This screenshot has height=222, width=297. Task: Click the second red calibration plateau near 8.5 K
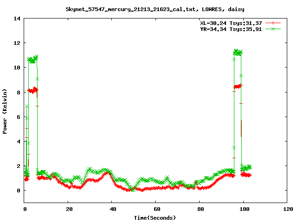[x=238, y=86]
